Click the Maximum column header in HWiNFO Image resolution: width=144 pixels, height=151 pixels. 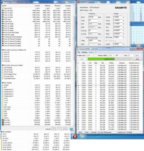pos(57,6)
